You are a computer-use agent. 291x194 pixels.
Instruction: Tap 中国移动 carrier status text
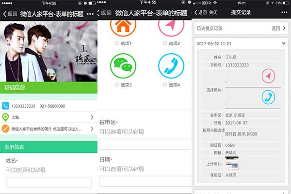[205, 3]
